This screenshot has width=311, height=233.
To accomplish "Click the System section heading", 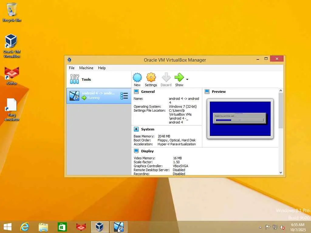I will click(x=148, y=129).
